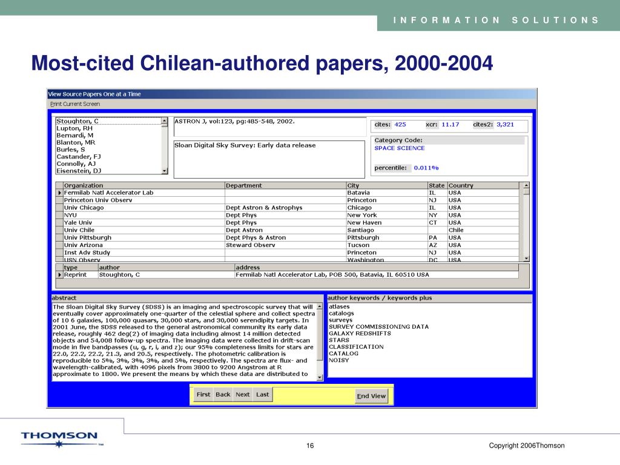Click the Santiago city cell
The height and width of the screenshot is (465, 620).
pyautogui.click(x=387, y=230)
